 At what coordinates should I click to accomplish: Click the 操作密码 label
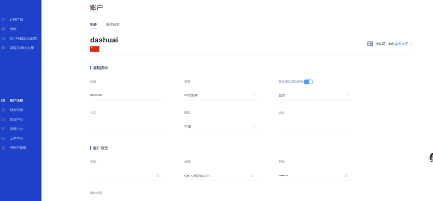(96, 193)
